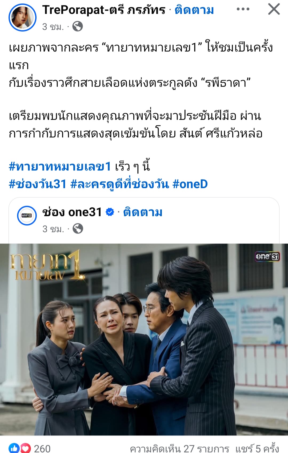Close the post with the X icon
288x453 pixels.
coord(274,9)
